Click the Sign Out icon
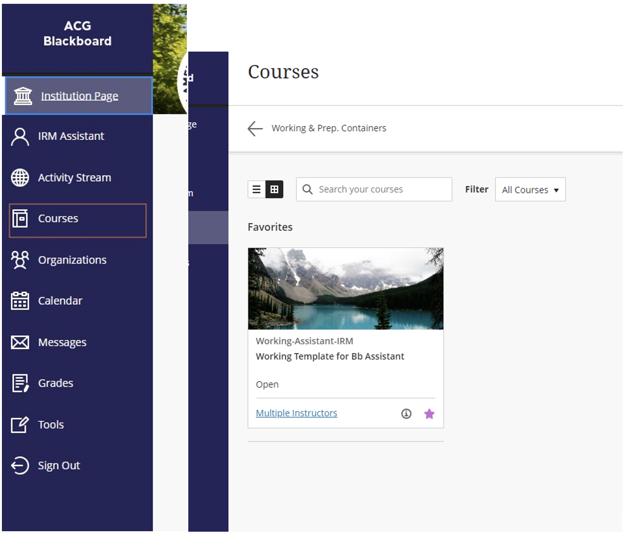The image size is (626, 536). pos(20,465)
